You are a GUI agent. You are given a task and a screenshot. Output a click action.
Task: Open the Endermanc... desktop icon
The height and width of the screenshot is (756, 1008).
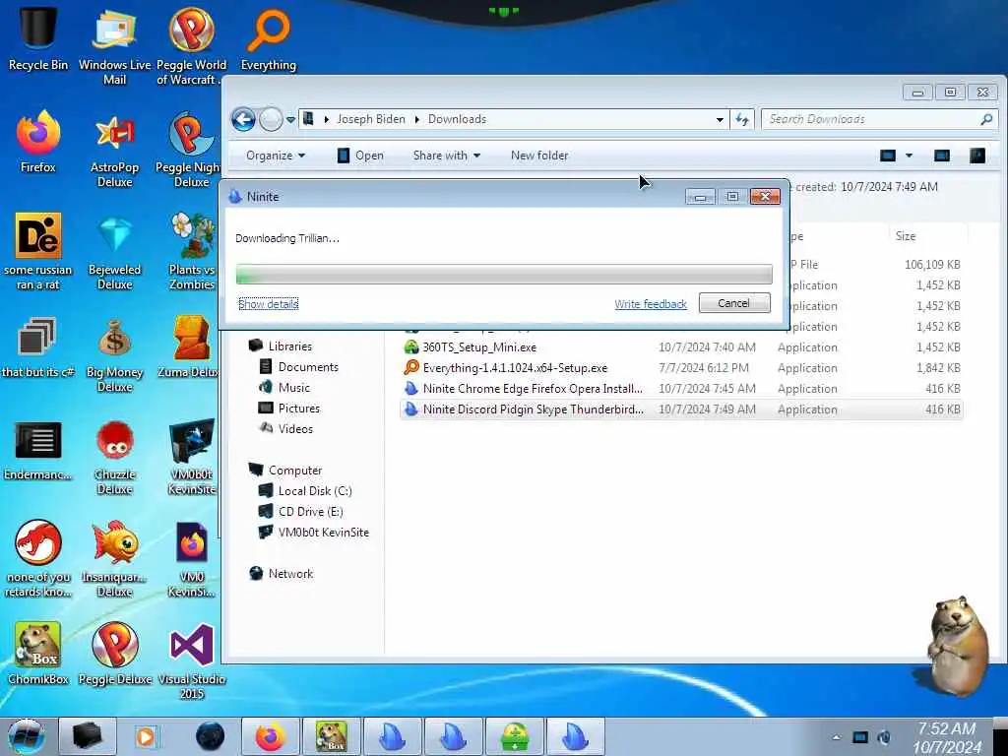coord(38,450)
